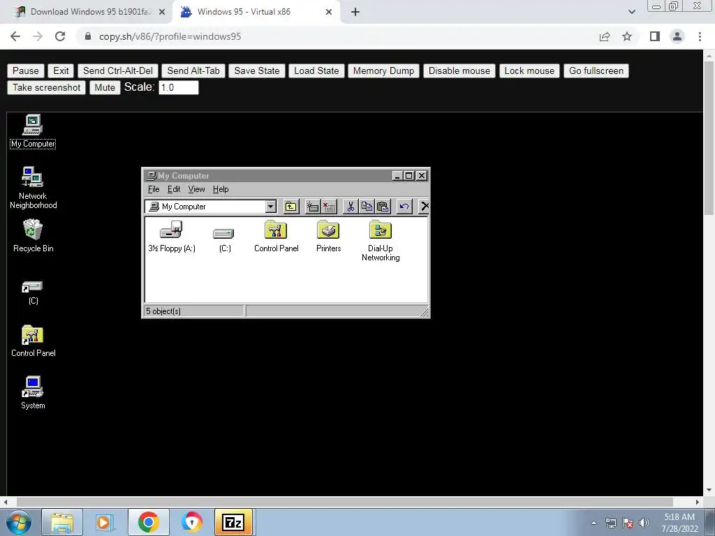Click the Undo toolbar icon

coord(404,207)
